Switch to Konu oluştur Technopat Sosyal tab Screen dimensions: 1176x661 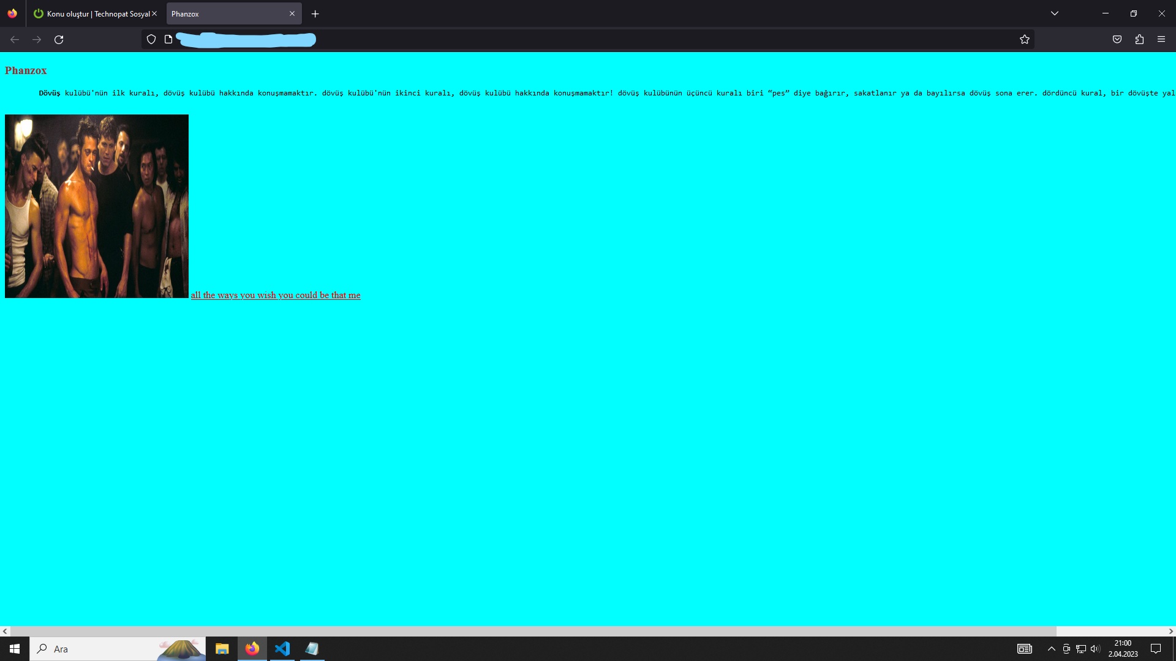pos(92,13)
